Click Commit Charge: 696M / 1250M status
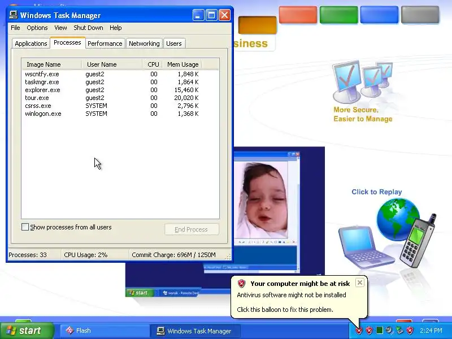The height and width of the screenshot is (339, 452). (173, 255)
